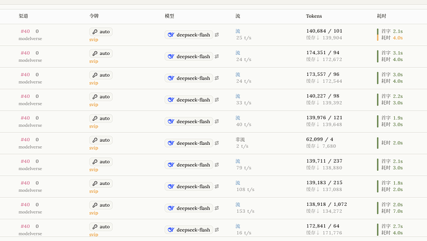Viewport: 427px width, 241px height.
Task: Select the deepseek-flash label in the 140,684 tokens row
Action: pyautogui.click(x=193, y=35)
